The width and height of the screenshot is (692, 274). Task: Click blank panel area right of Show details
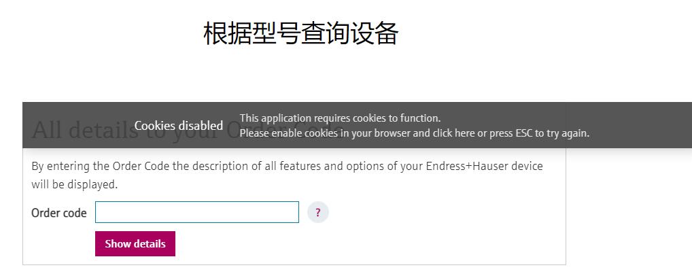pos(367,244)
